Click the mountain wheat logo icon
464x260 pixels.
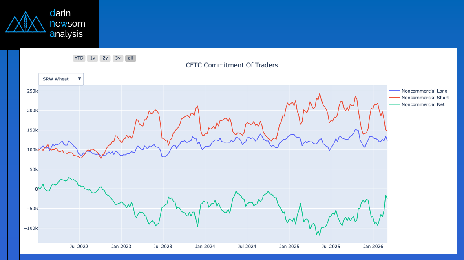pos(25,24)
